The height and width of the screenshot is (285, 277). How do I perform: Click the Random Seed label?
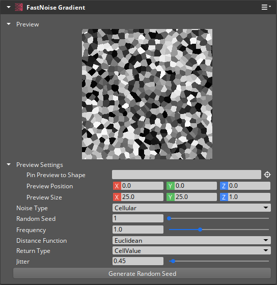pos(36,219)
